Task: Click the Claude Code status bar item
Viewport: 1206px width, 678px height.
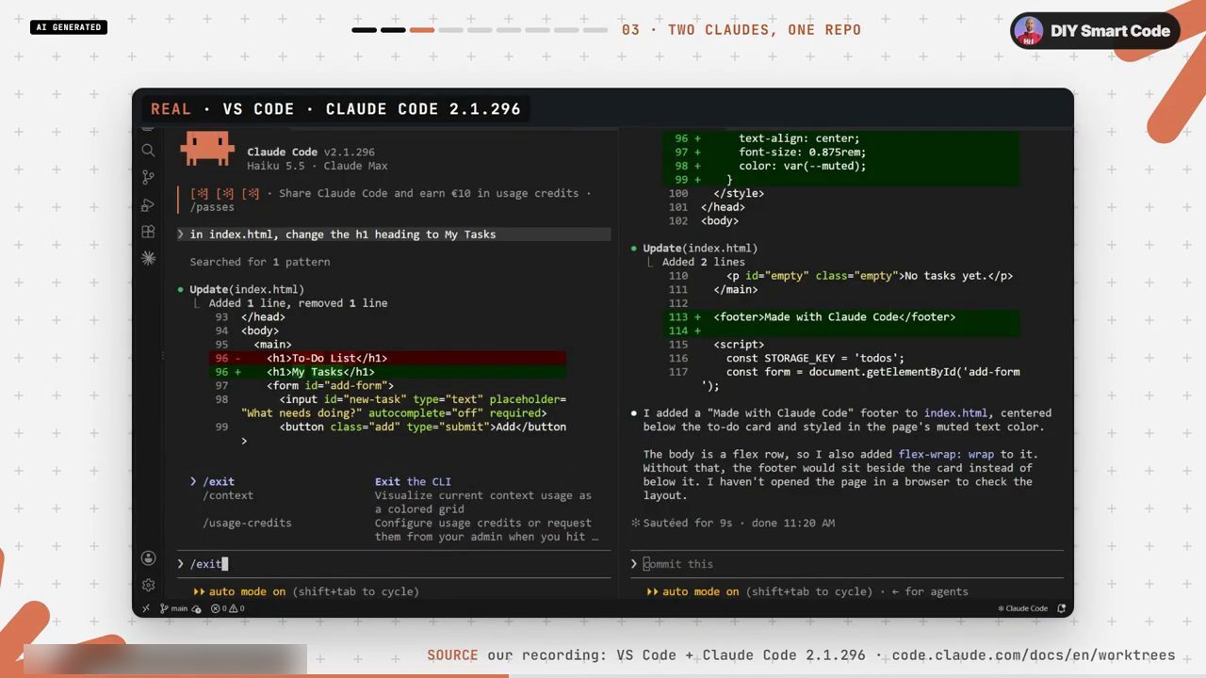Action: click(1023, 608)
